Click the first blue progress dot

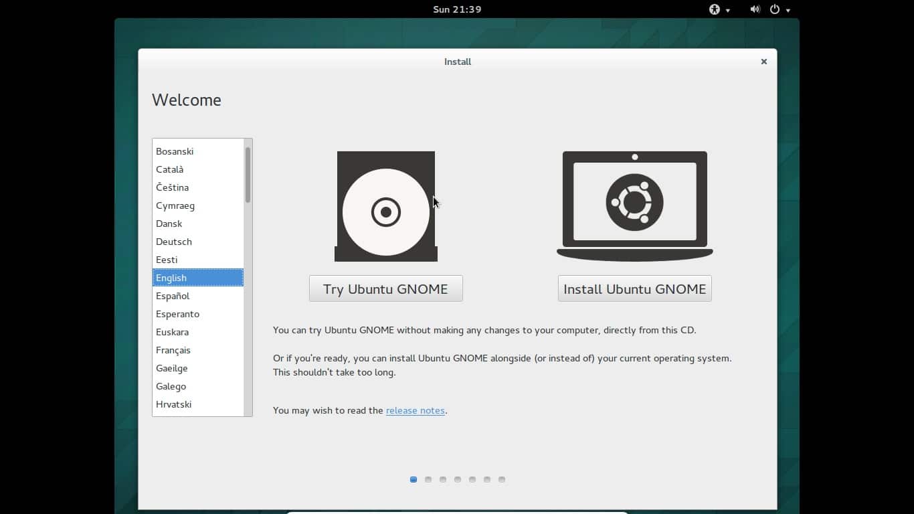point(414,479)
